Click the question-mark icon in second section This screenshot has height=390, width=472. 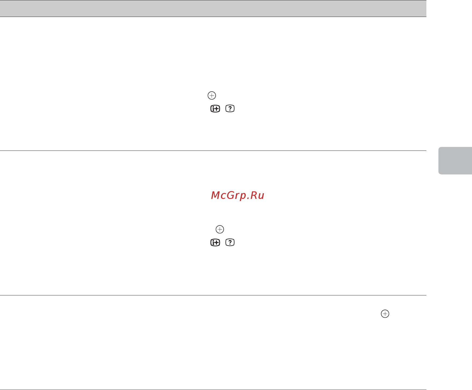tap(230, 242)
